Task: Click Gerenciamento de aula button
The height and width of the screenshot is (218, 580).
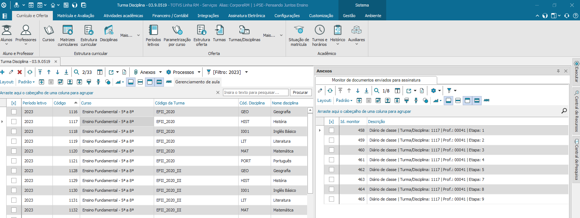Action: click(197, 82)
